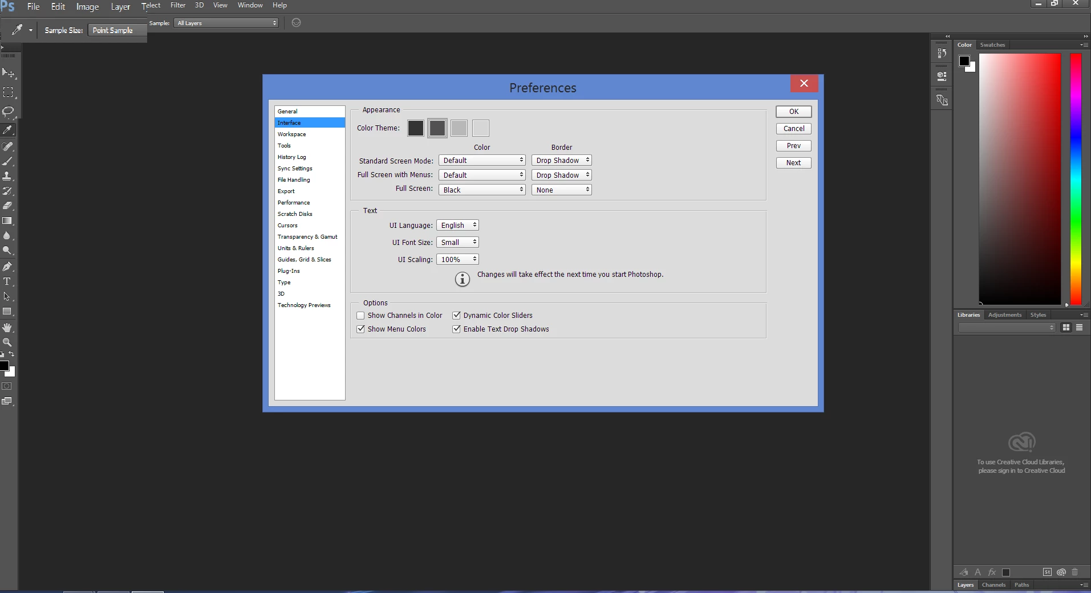Screen dimensions: 1091x593
Task: Open the Filter menu
Action: coord(178,5)
